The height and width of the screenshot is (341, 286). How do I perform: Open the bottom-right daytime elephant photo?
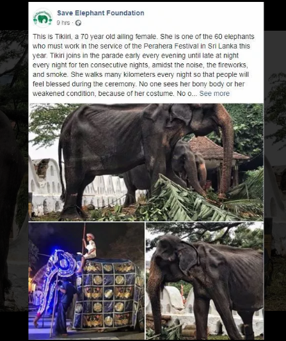[205, 281]
